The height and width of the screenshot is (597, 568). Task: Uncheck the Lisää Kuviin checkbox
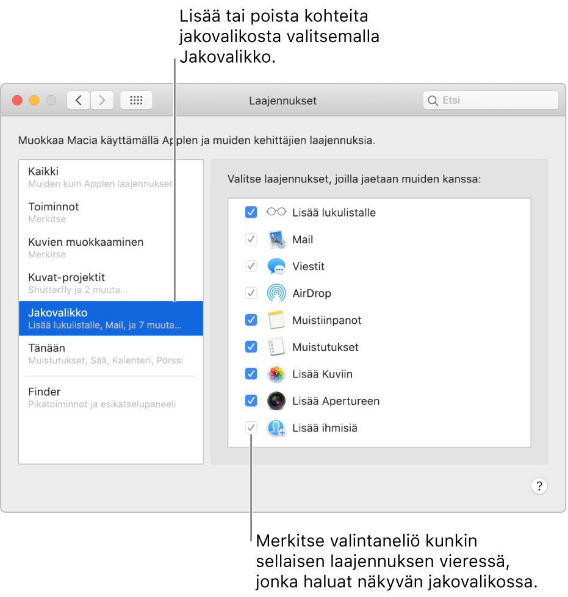pyautogui.click(x=251, y=374)
